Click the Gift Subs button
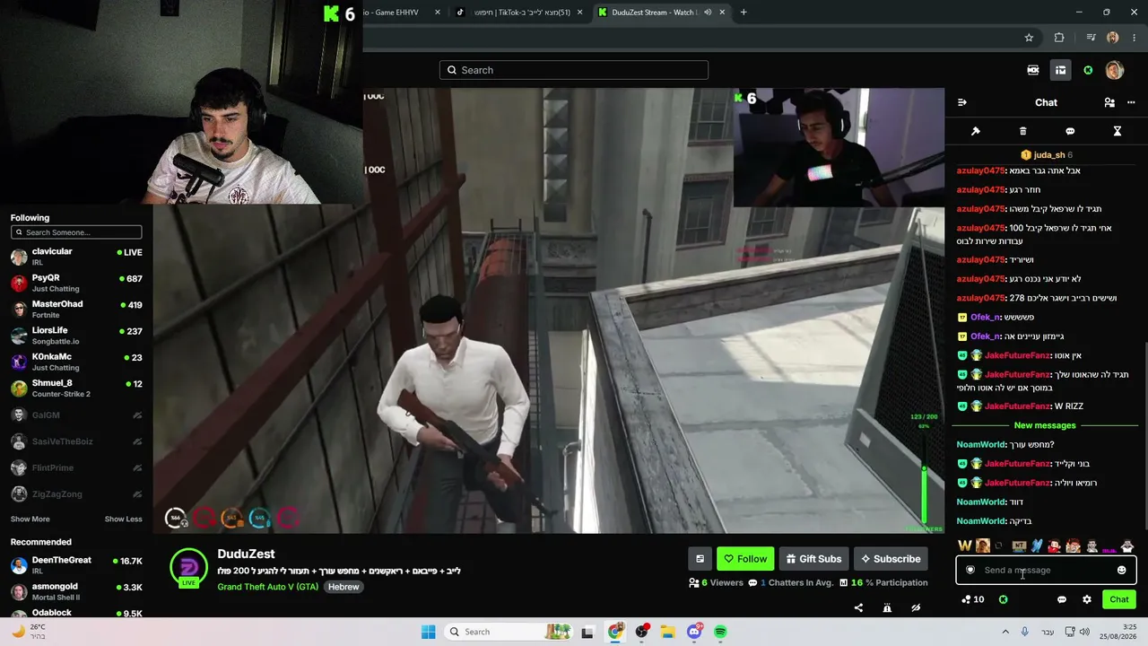Viewport: 1148px width, 646px height. [814, 559]
